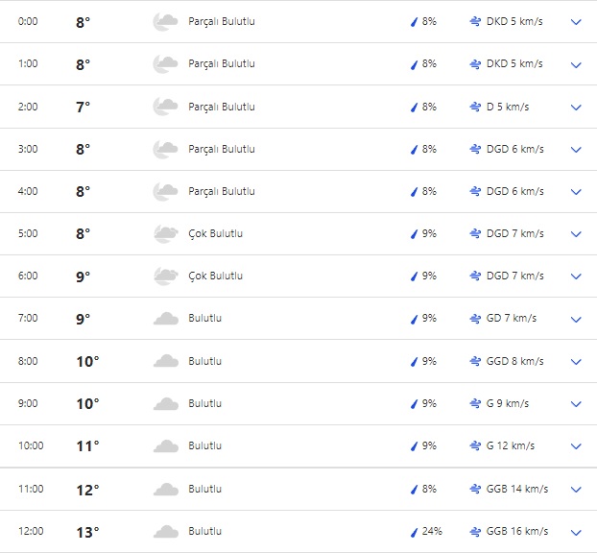The width and height of the screenshot is (597, 553).
Task: Expand the 0:00 hourly forecast details
Action: point(576,22)
